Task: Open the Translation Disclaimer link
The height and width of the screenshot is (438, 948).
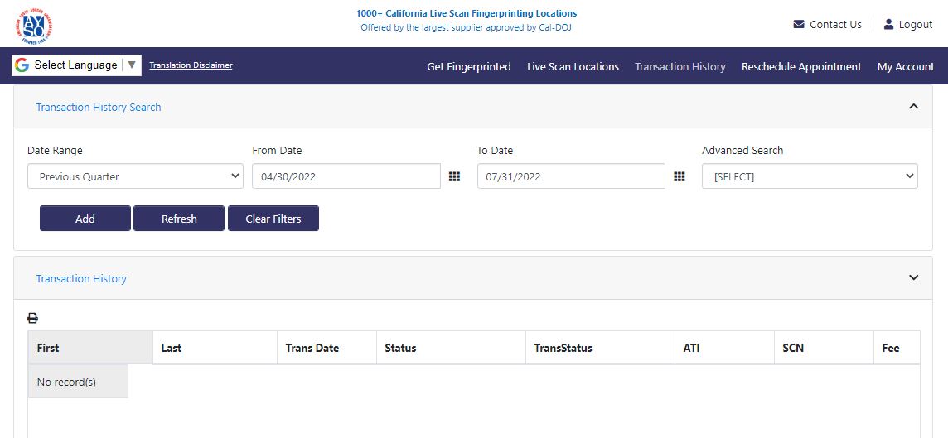Action: [x=191, y=65]
